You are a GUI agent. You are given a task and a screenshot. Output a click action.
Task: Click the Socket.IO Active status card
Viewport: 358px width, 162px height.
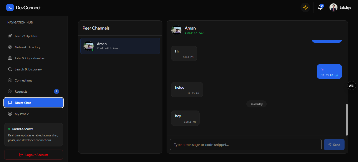[33, 135]
